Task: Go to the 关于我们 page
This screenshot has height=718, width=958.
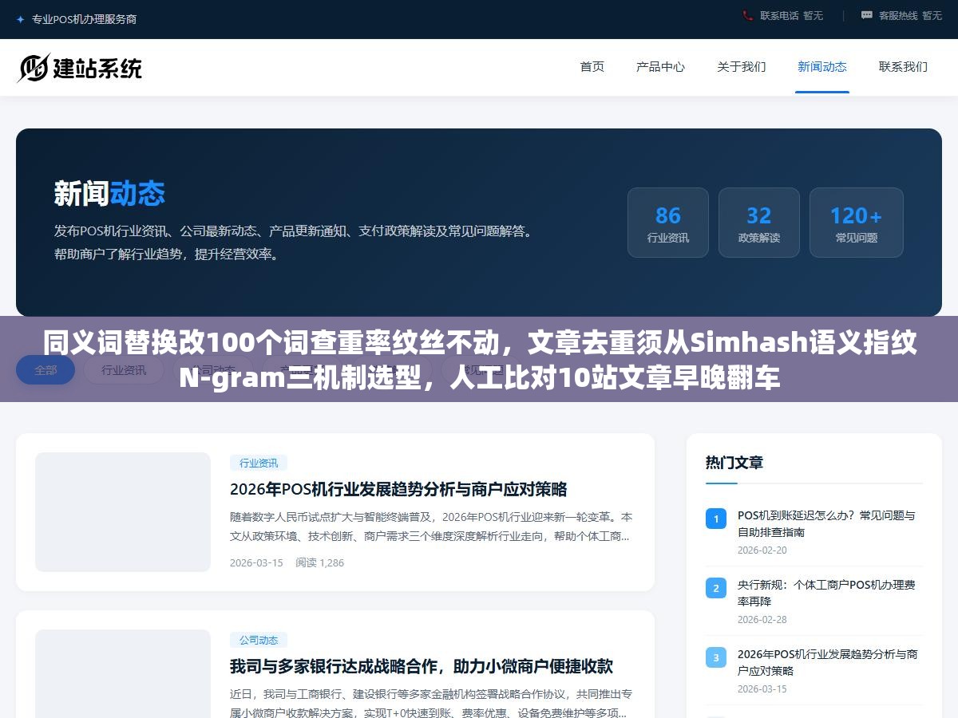Action: [742, 67]
